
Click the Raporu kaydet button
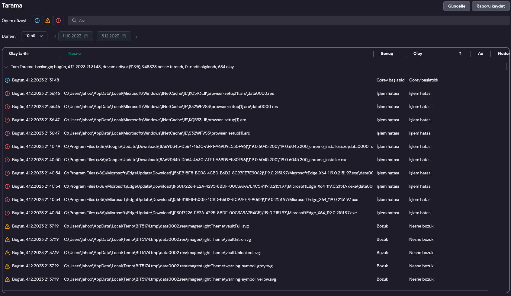[x=490, y=6]
